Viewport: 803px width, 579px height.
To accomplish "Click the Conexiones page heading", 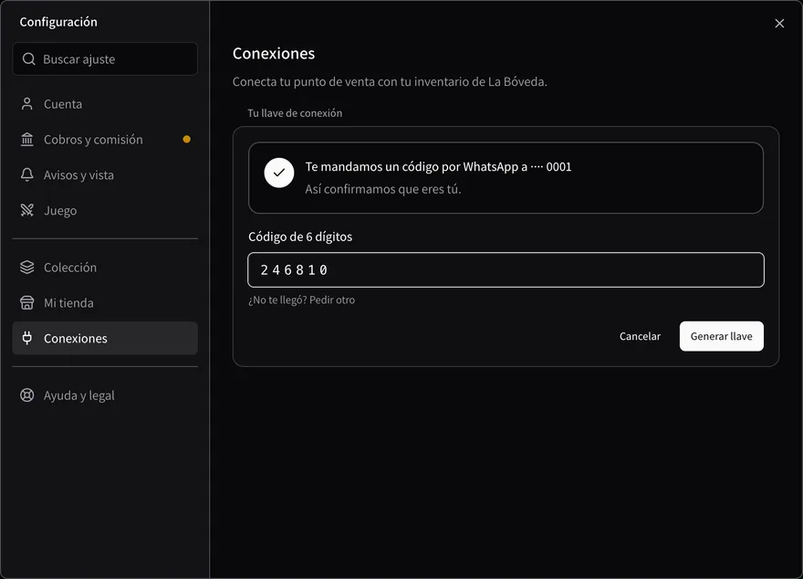I will [274, 53].
